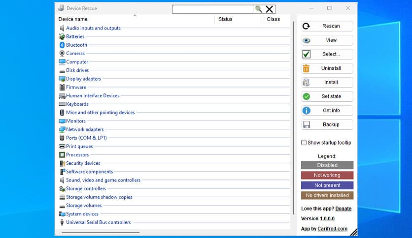Click the Storage volume shadow copies icon

[x=62, y=197]
